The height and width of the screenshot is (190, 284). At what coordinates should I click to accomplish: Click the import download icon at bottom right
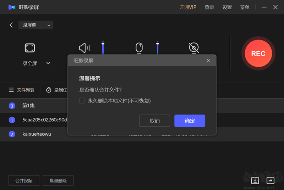tap(255, 180)
